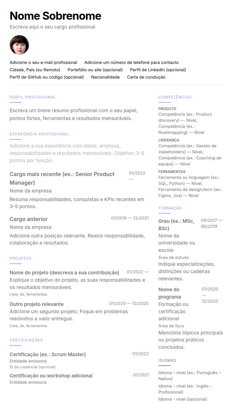
Task: Click the Nacionalidade field
Action: pyautogui.click(x=105, y=77)
